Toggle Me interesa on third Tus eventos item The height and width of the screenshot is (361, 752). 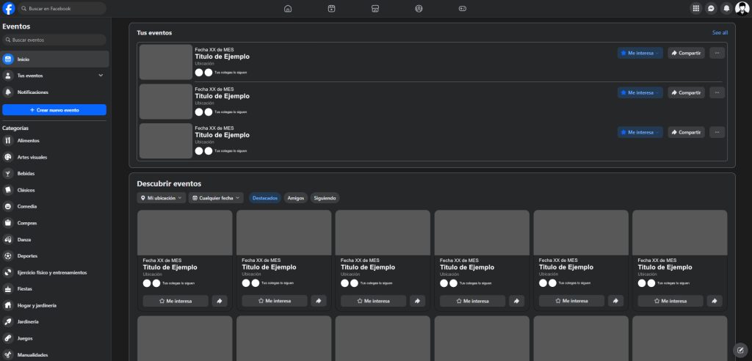click(x=640, y=133)
